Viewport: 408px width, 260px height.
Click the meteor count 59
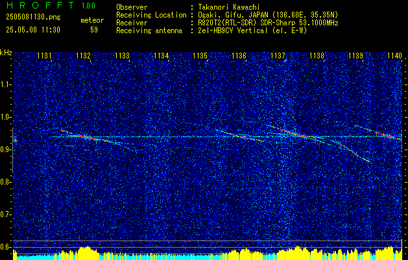pyautogui.click(x=94, y=30)
